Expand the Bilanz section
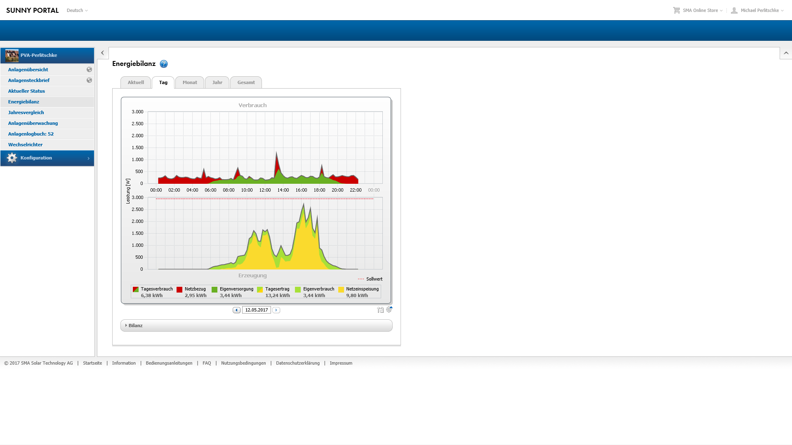The image size is (792, 445). pyautogui.click(x=135, y=326)
